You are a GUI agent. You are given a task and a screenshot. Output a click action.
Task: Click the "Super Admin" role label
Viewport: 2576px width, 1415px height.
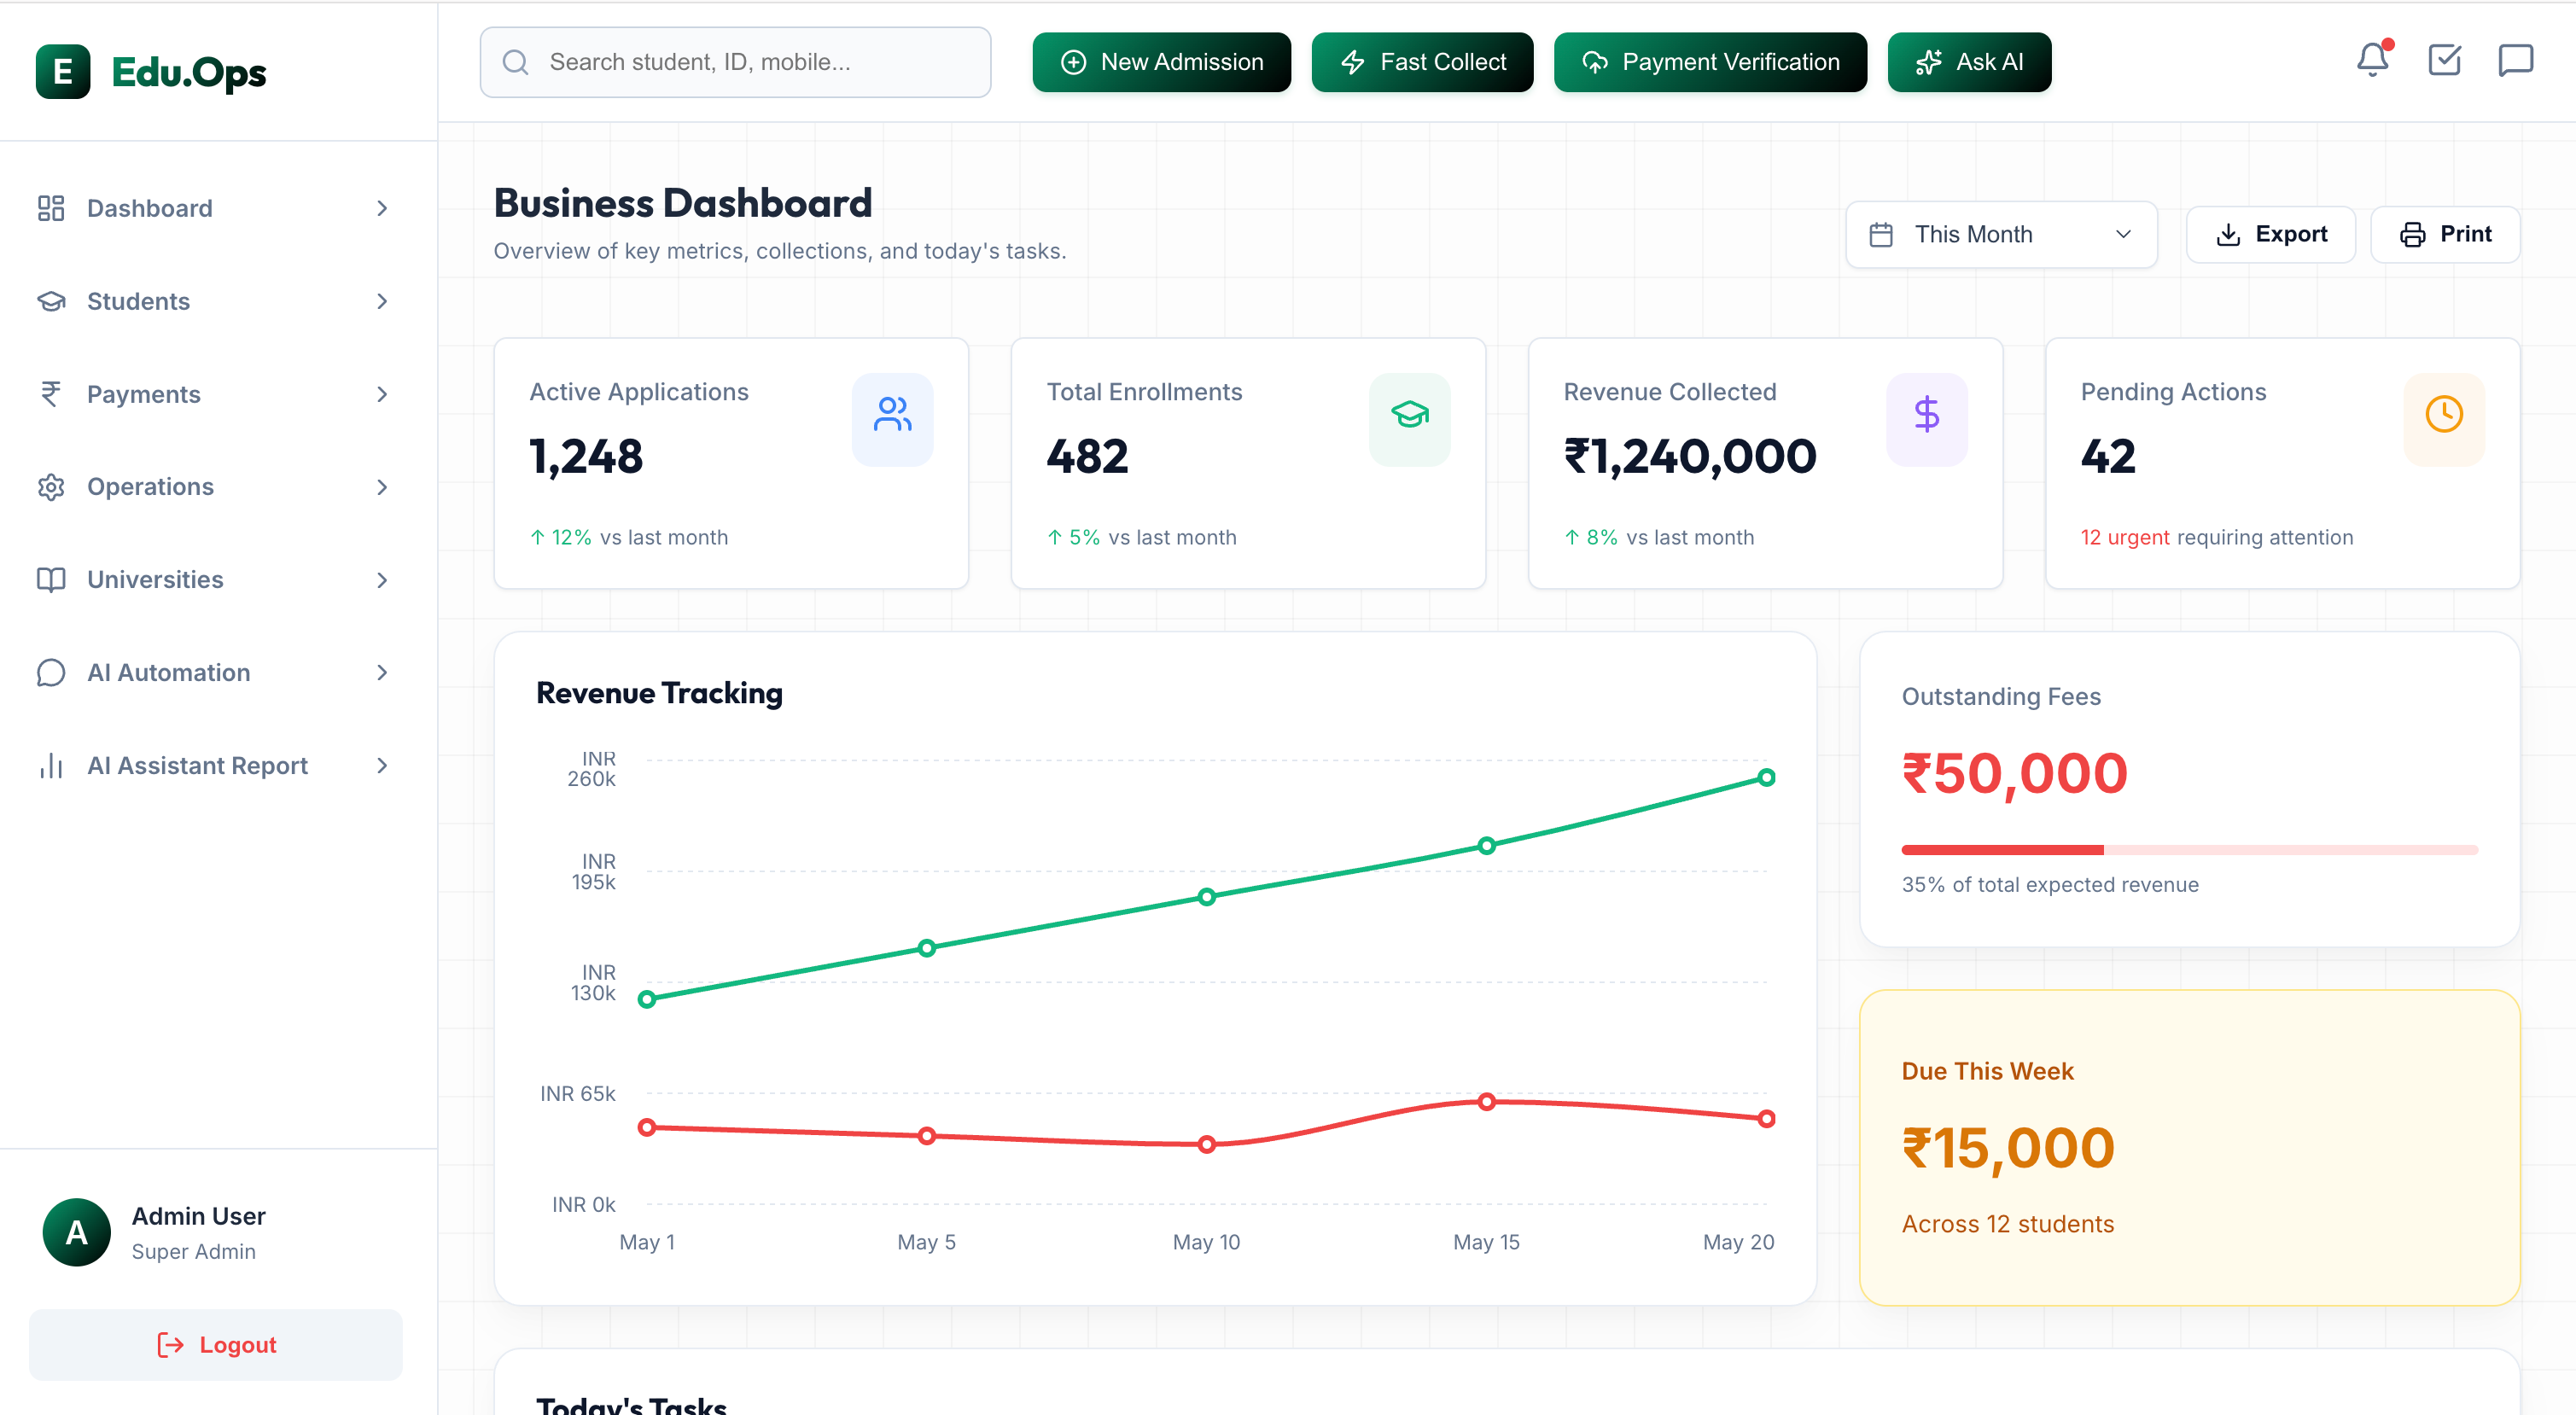click(x=194, y=1251)
